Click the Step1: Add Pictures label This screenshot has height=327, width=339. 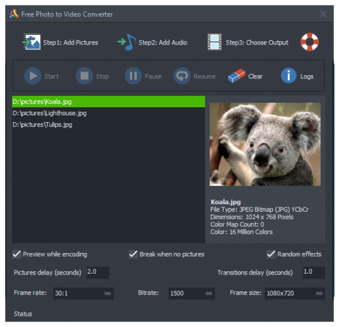(70, 43)
